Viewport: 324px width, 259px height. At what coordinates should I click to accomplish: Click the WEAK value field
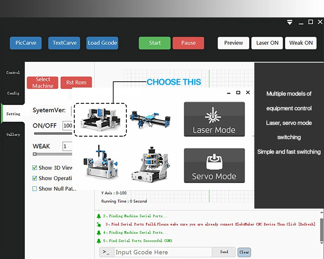click(x=67, y=146)
